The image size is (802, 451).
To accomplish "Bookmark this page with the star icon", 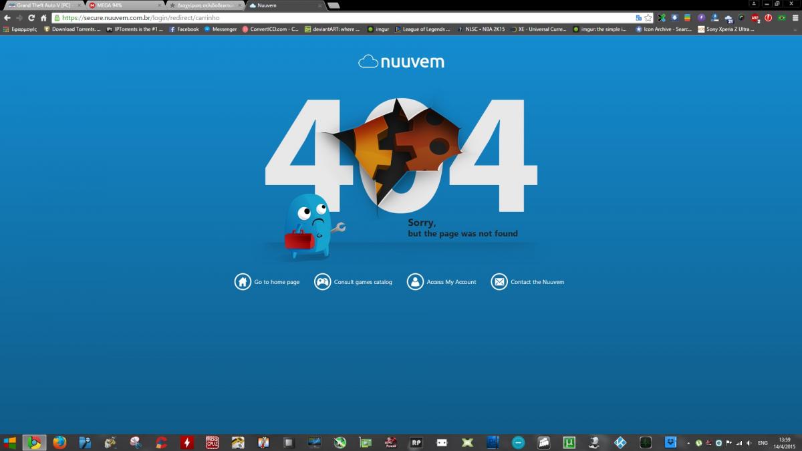I will pyautogui.click(x=648, y=18).
